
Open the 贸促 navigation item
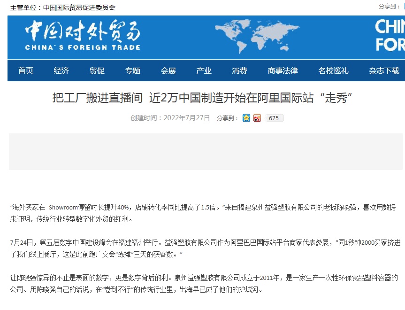[97, 71]
